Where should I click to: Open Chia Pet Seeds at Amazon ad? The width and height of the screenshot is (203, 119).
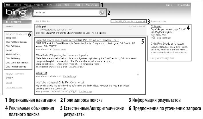click(x=167, y=44)
